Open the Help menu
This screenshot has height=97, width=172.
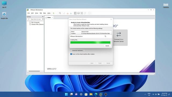tap(49, 13)
